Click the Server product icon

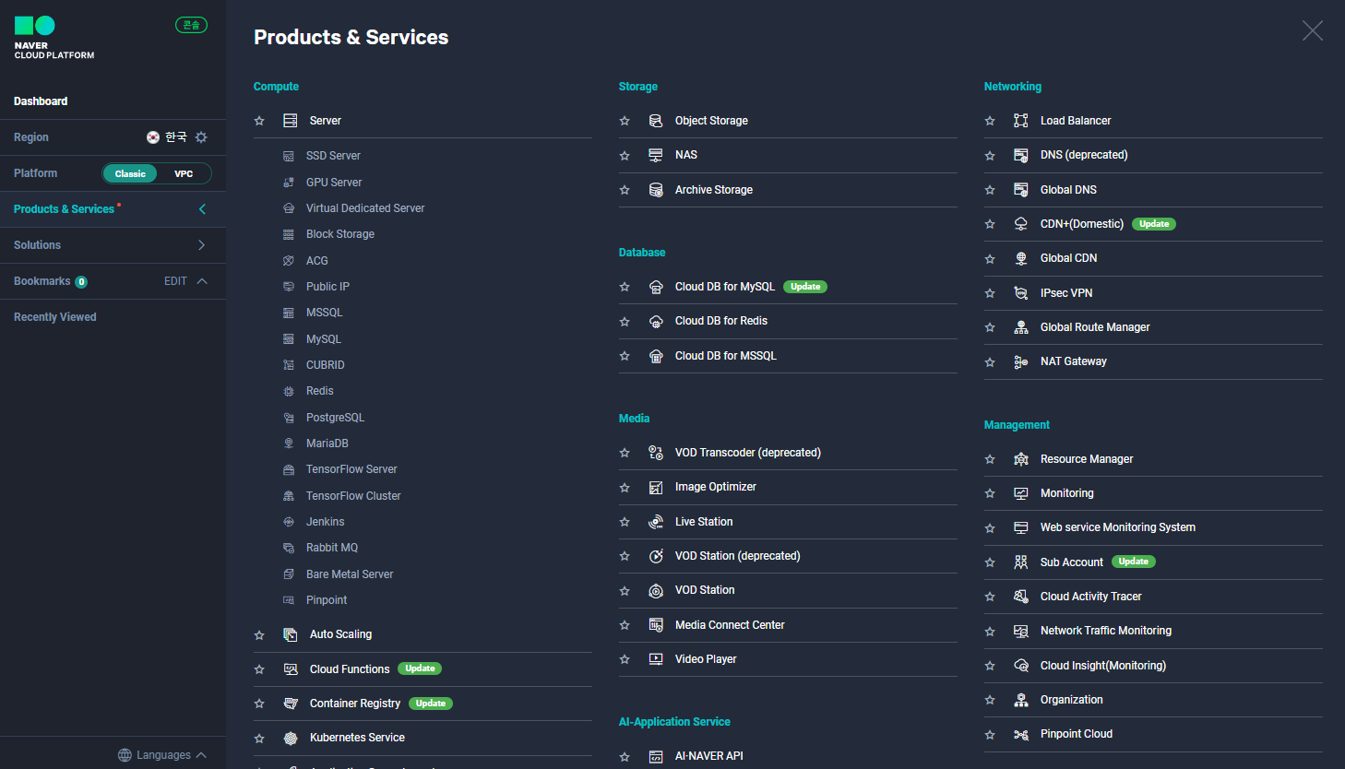pos(290,121)
